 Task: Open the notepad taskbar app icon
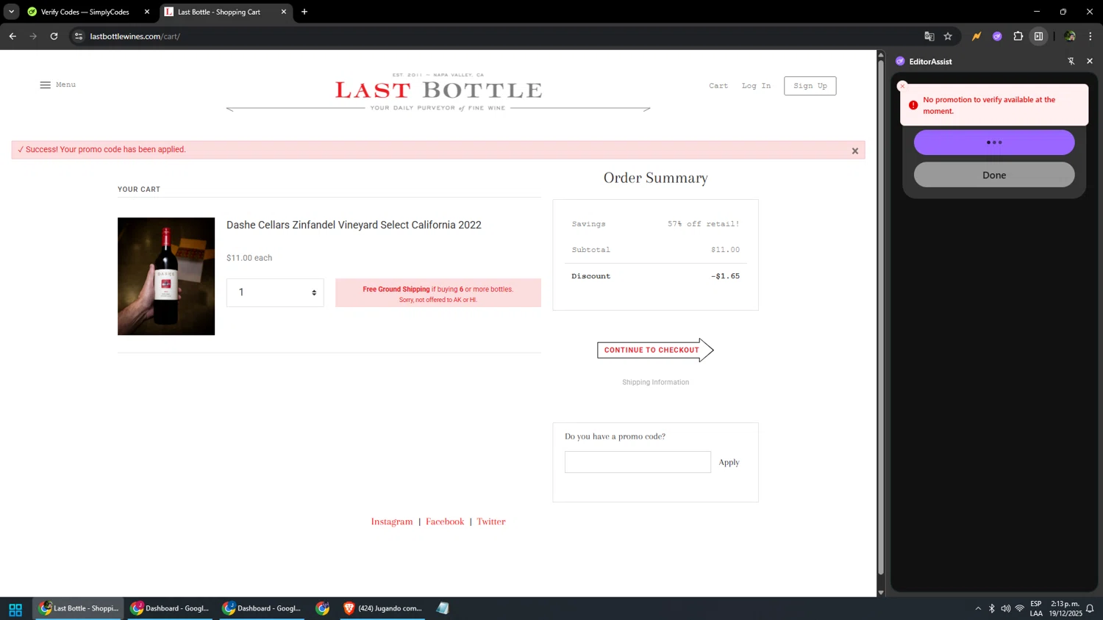pos(443,608)
